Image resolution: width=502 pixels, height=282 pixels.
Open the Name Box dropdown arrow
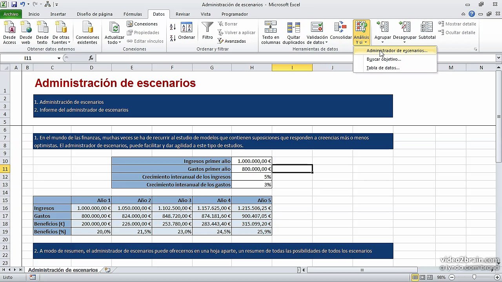59,58
